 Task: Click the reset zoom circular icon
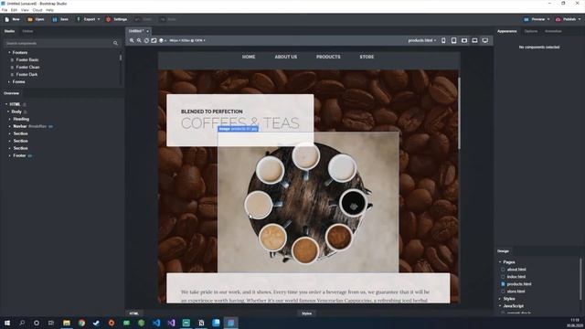pyautogui.click(x=146, y=40)
